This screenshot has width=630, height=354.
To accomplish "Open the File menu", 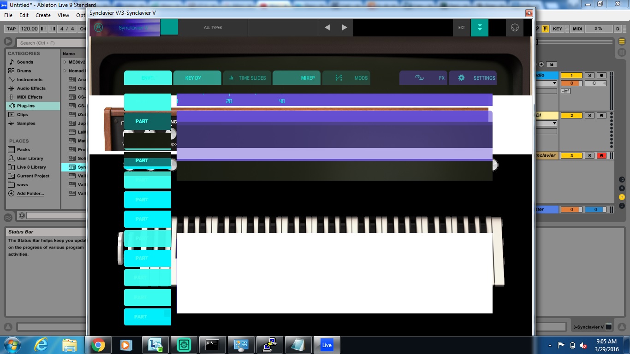I will [x=8, y=15].
